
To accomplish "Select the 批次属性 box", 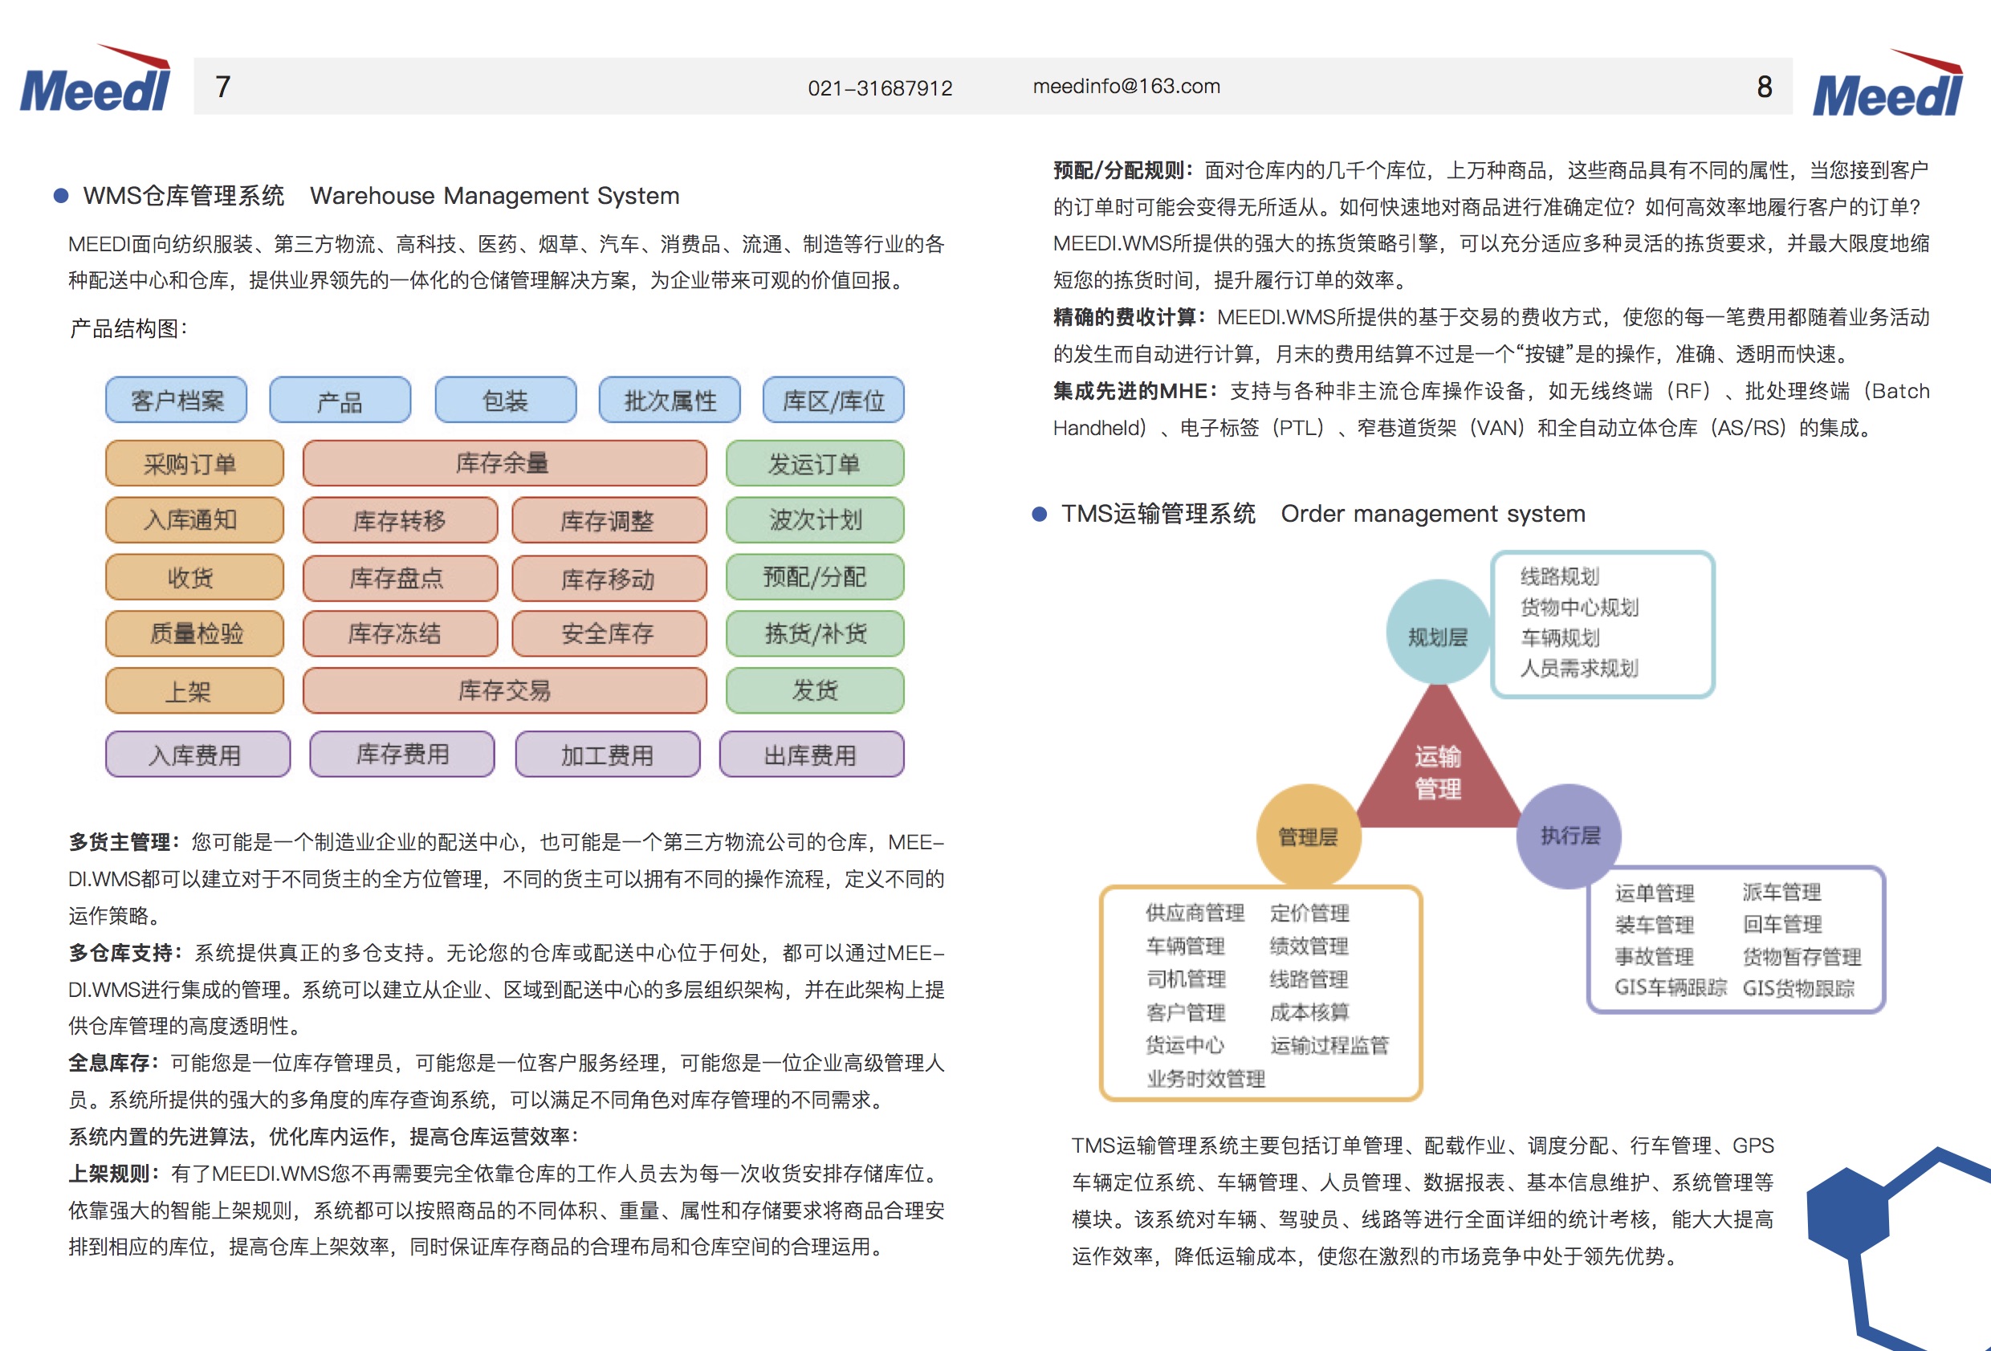I will tap(670, 400).
